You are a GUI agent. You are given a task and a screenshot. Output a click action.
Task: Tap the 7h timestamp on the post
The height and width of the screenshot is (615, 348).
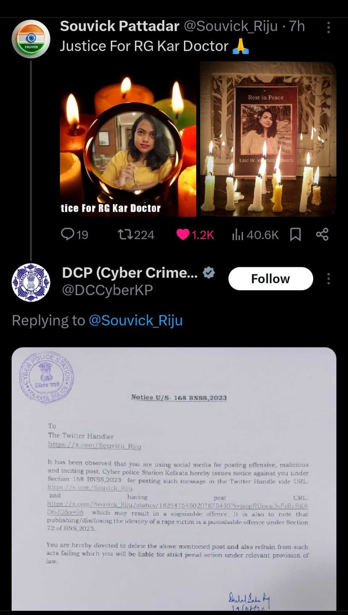click(297, 26)
